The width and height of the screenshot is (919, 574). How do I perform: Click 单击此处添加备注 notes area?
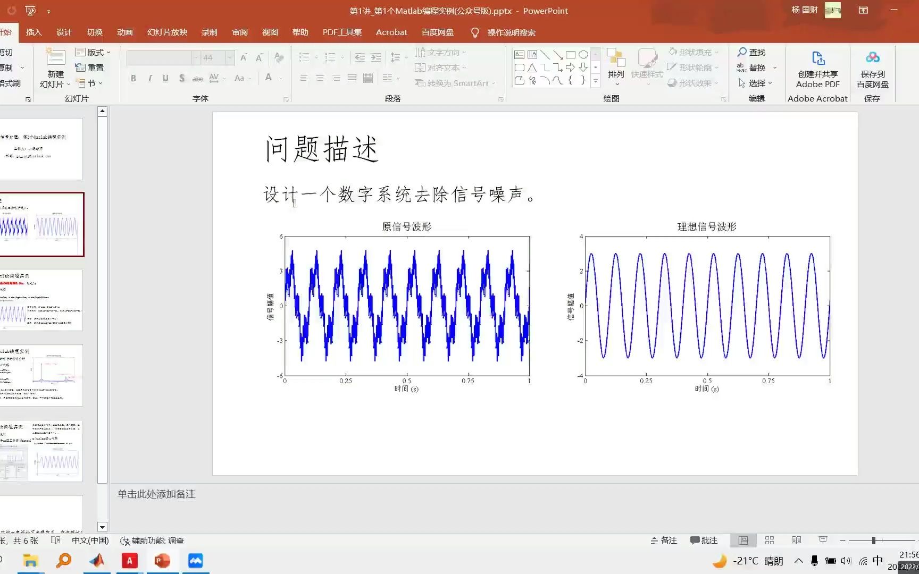156,494
